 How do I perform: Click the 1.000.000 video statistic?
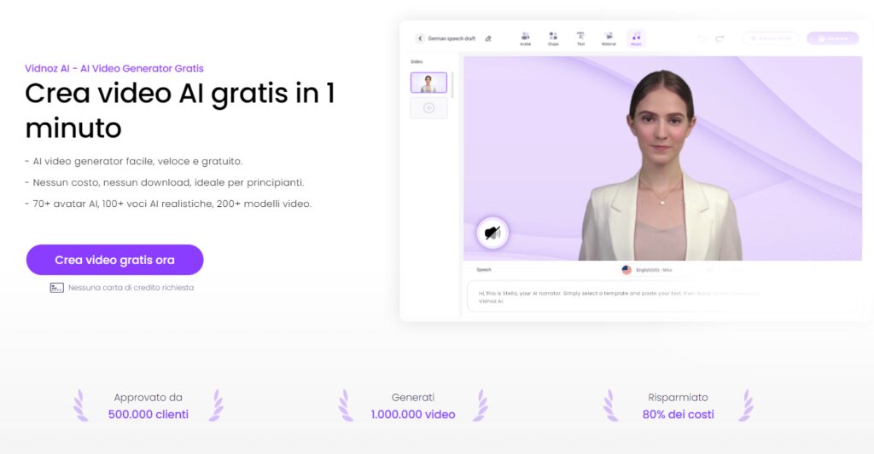click(413, 415)
